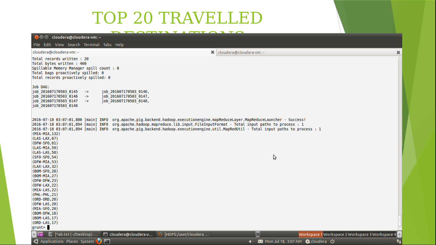This screenshot has height=245, width=436.
Task: Minimize the terminal window
Action: 41,37
